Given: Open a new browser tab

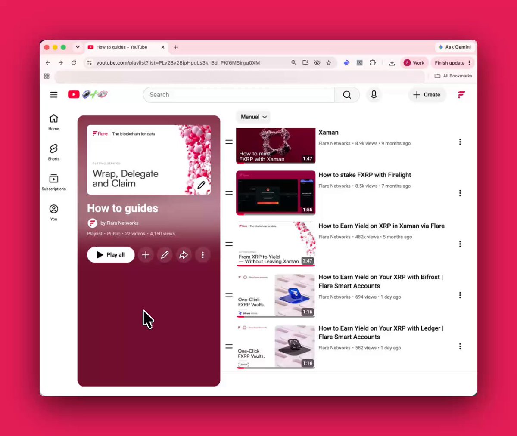Looking at the screenshot, I should tap(176, 47).
